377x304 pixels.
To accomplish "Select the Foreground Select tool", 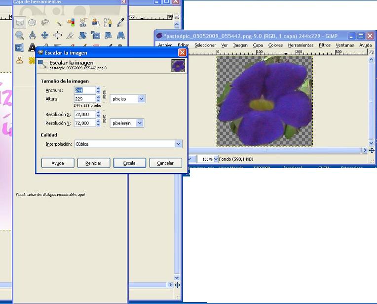I will tap(96, 23).
